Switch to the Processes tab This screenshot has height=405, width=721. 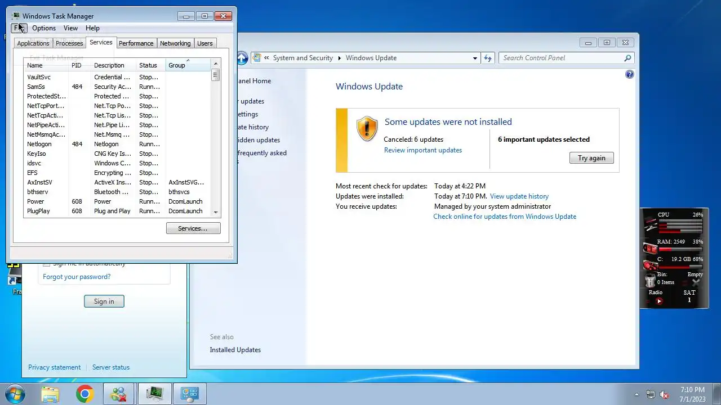tap(69, 43)
